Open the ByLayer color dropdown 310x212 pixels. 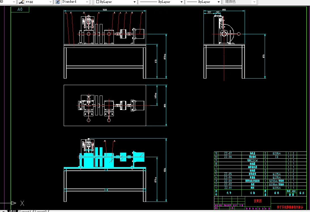pyautogui.click(x=135, y=2)
